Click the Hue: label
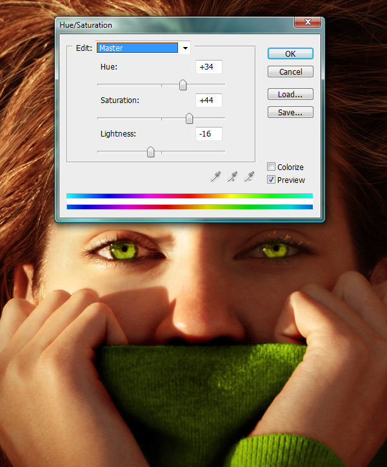 [109, 67]
